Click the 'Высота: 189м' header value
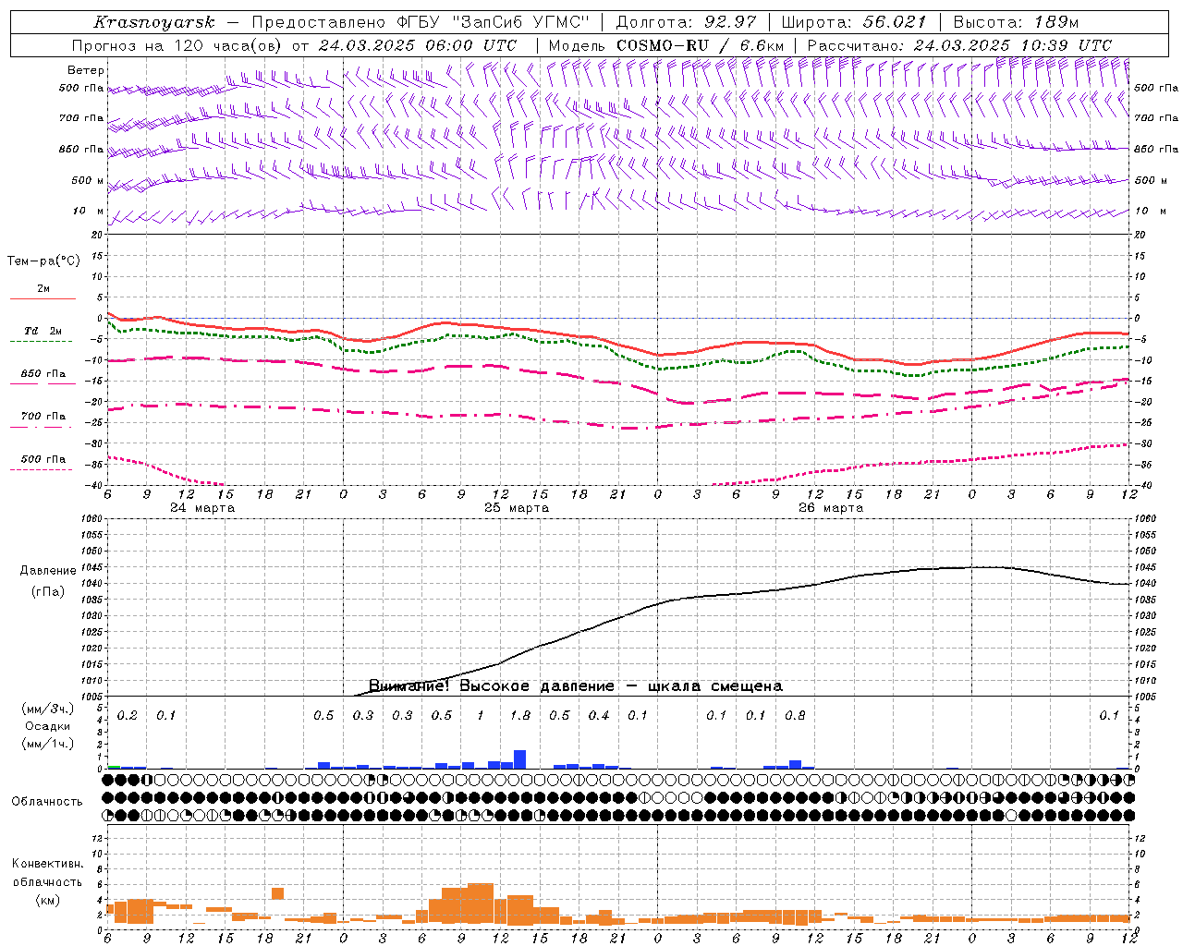1183x946 pixels. [1016, 22]
